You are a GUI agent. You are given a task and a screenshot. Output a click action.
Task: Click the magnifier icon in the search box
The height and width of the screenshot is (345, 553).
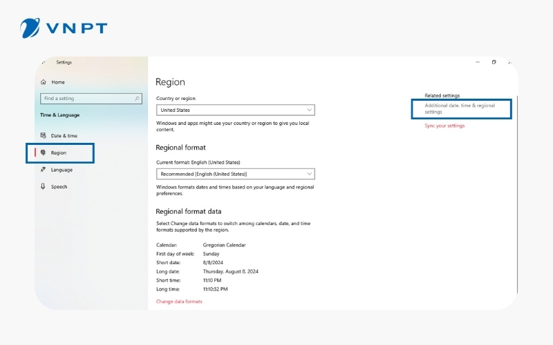(137, 99)
